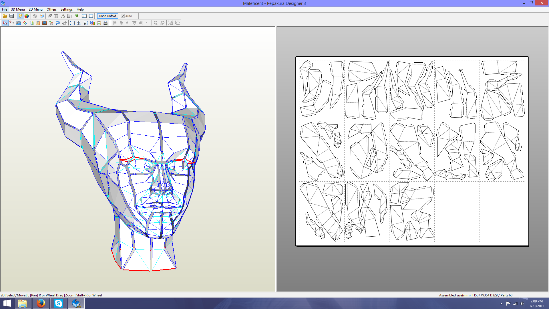The width and height of the screenshot is (549, 309).
Task: Open File Explorer from the taskbar
Action: tap(22, 303)
